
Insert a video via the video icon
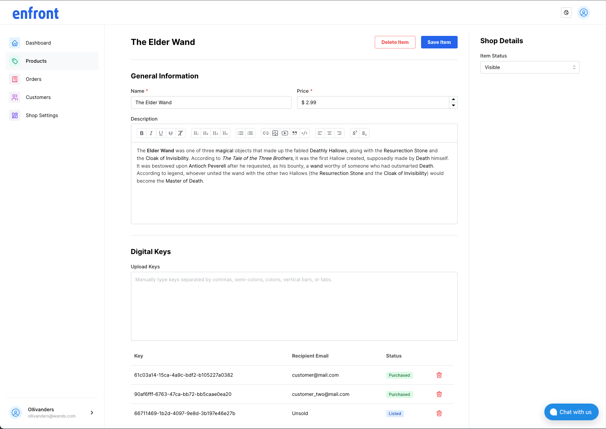285,133
